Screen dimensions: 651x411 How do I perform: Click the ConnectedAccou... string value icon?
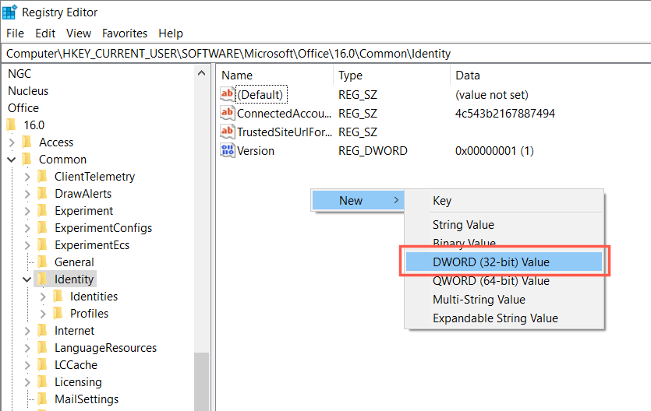pos(227,113)
